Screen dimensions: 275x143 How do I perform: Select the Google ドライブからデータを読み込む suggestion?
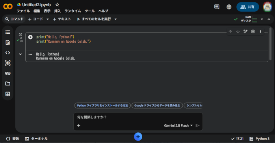157,105
